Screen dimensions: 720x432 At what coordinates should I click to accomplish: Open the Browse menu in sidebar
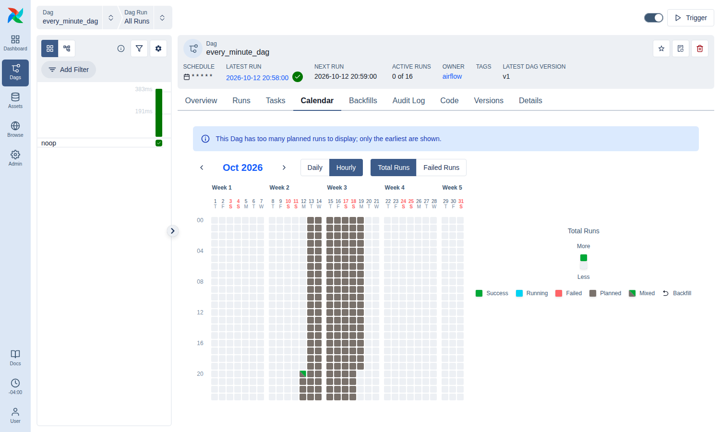click(x=15, y=130)
